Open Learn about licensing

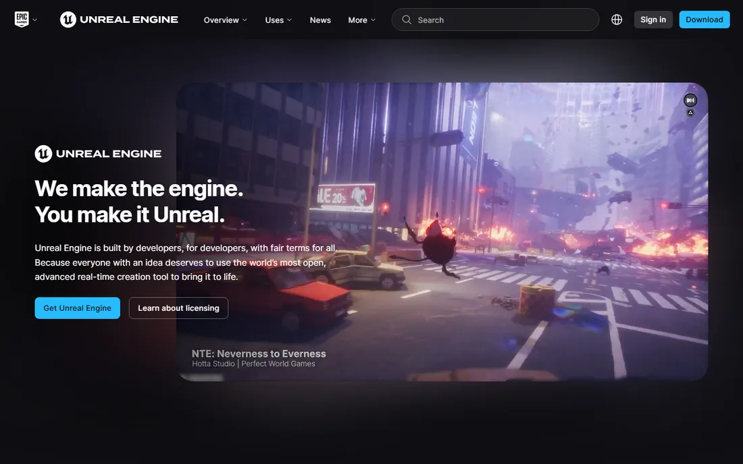[178, 308]
